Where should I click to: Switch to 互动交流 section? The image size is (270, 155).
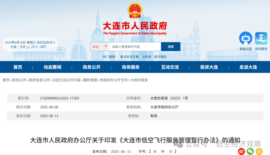point(169,67)
